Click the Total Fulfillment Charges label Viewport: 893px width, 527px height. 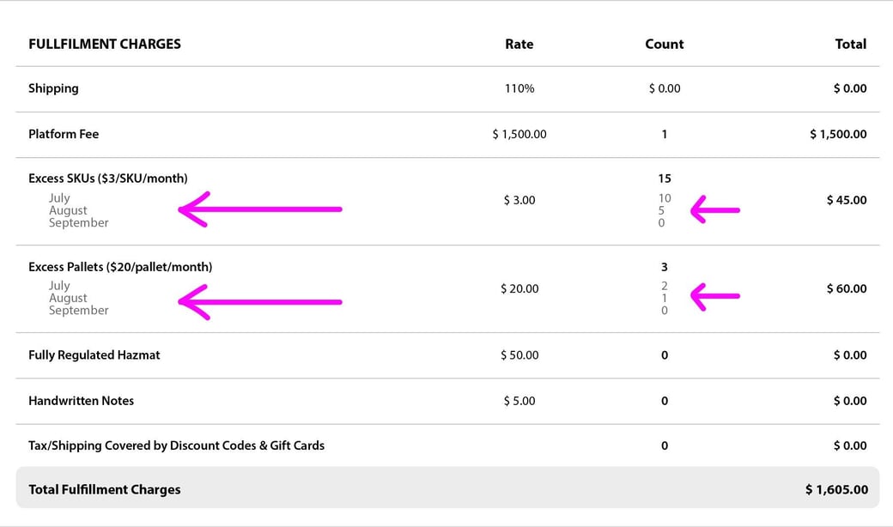105,489
